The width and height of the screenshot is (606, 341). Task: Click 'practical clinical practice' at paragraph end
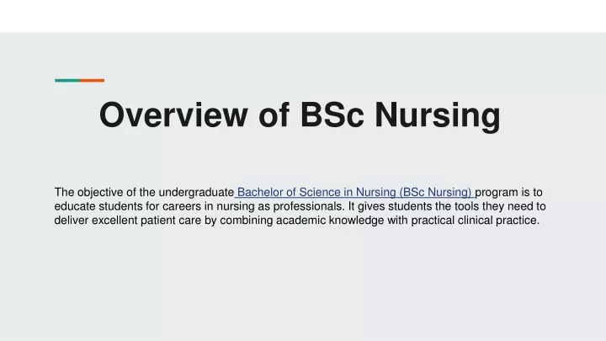click(475, 221)
